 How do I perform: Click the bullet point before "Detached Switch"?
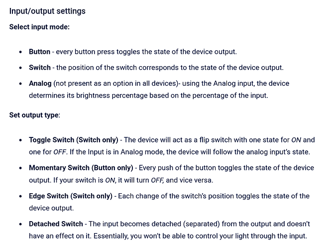point(20,224)
